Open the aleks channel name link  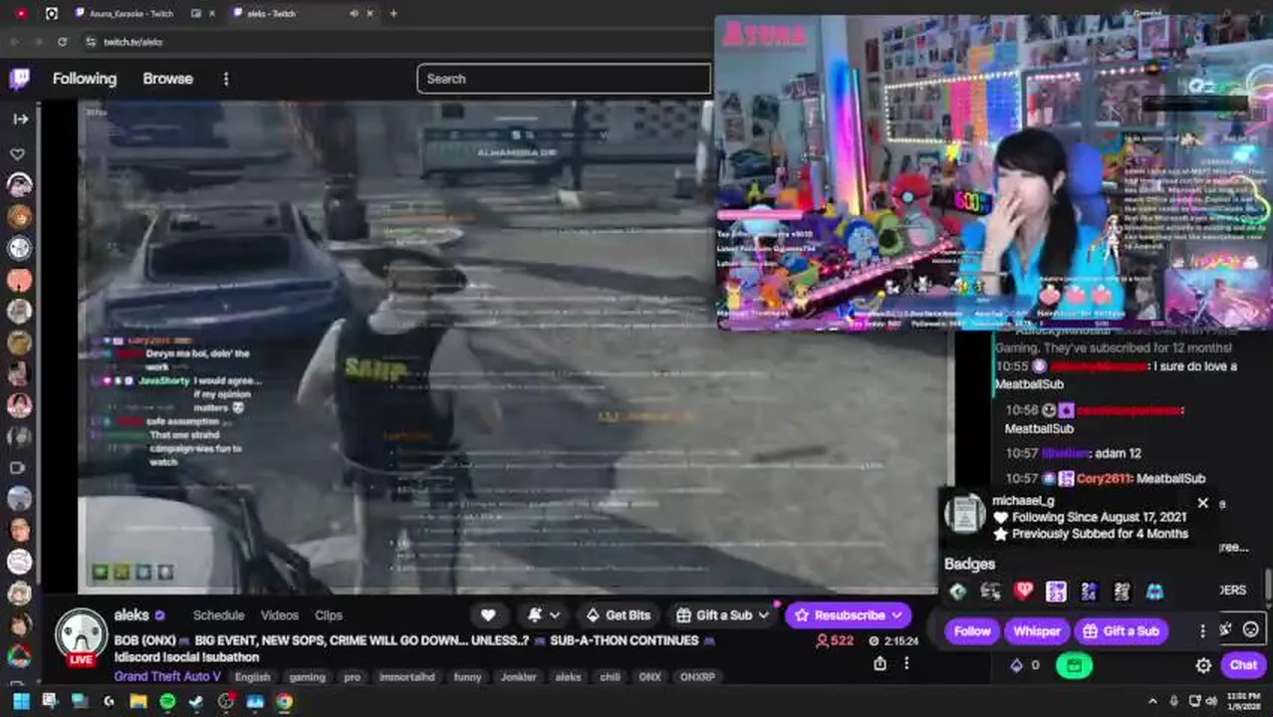tap(131, 615)
